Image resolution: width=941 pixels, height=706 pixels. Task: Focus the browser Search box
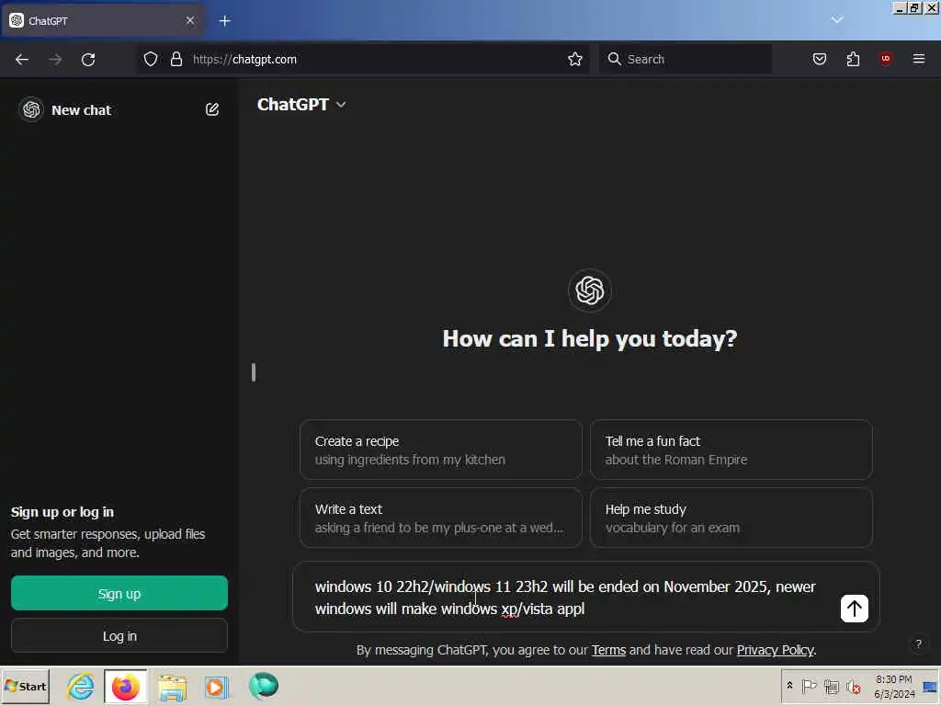pyautogui.click(x=686, y=59)
